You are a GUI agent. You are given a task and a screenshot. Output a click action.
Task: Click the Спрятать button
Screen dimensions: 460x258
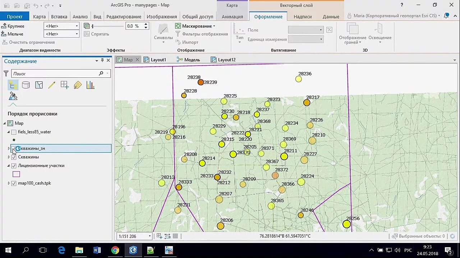pos(96,34)
